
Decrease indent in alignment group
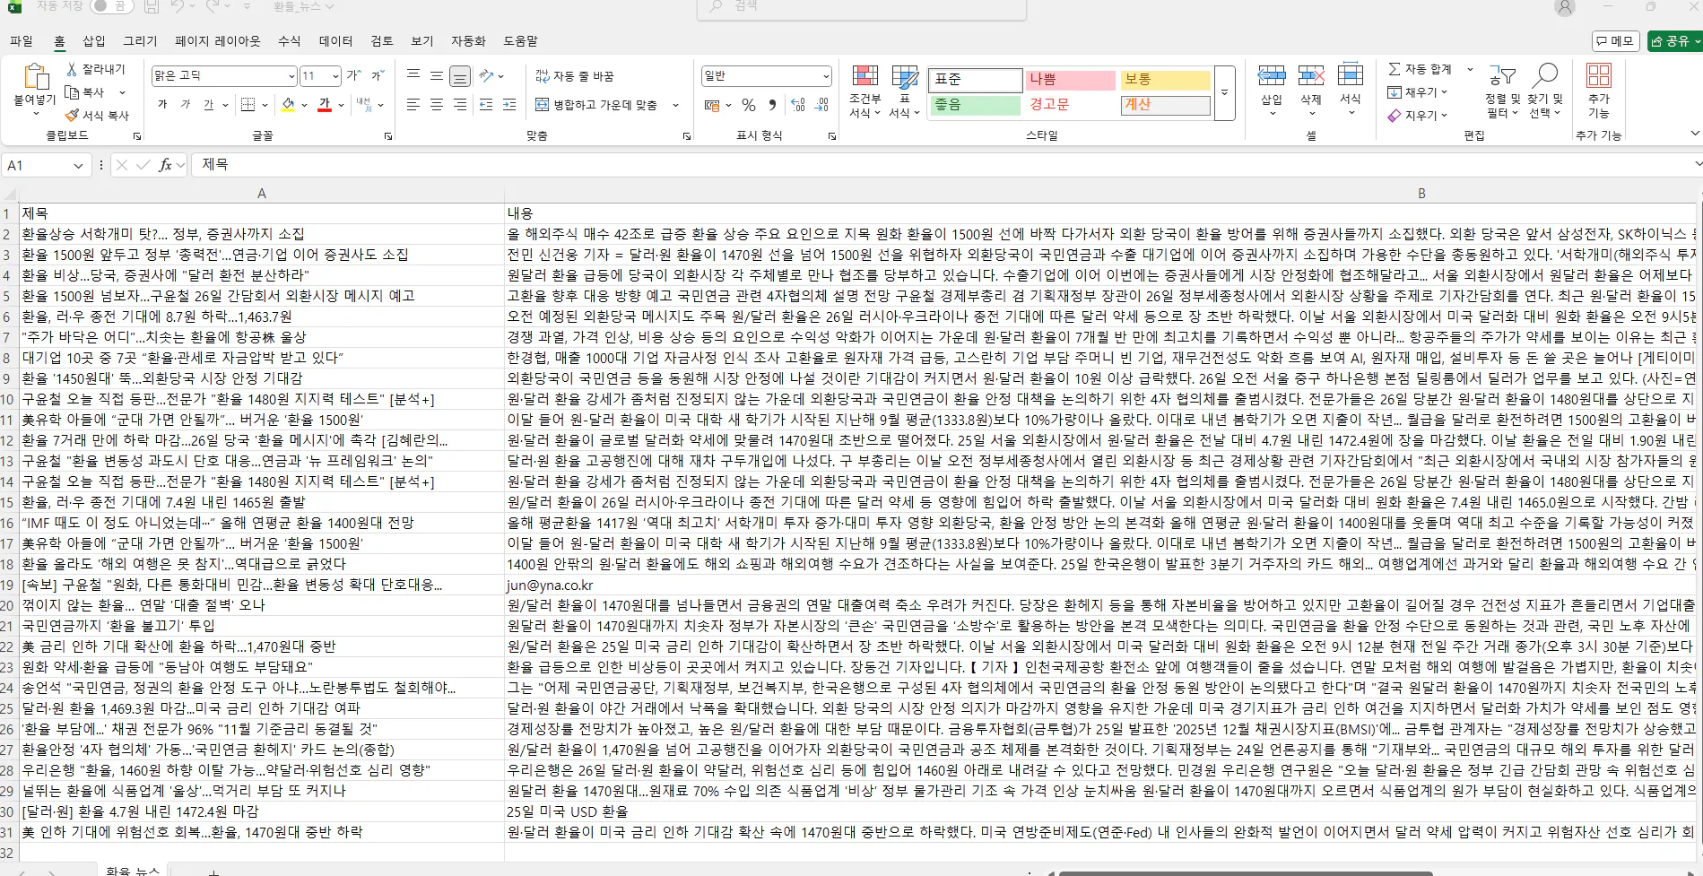(x=486, y=105)
